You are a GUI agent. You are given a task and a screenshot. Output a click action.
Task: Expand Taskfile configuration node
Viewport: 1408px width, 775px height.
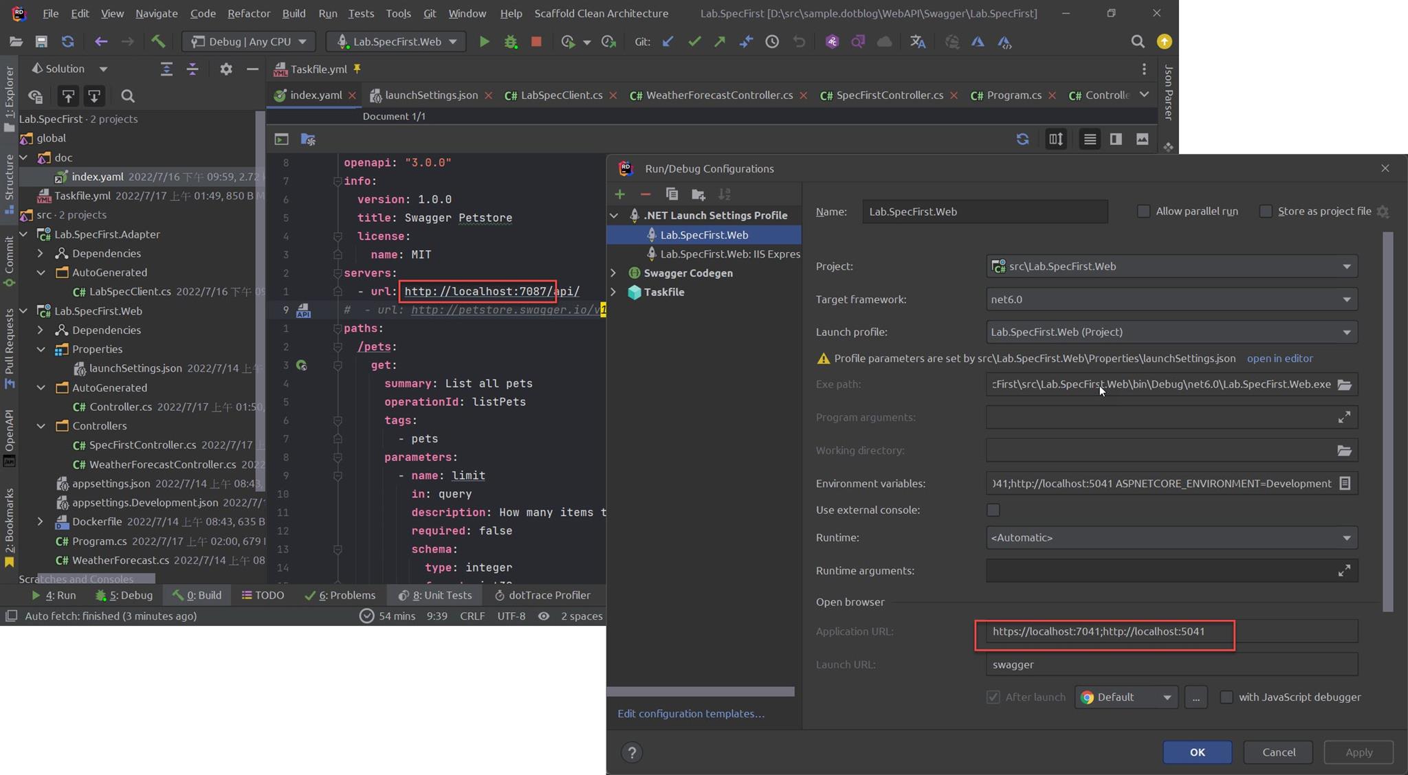click(x=613, y=292)
